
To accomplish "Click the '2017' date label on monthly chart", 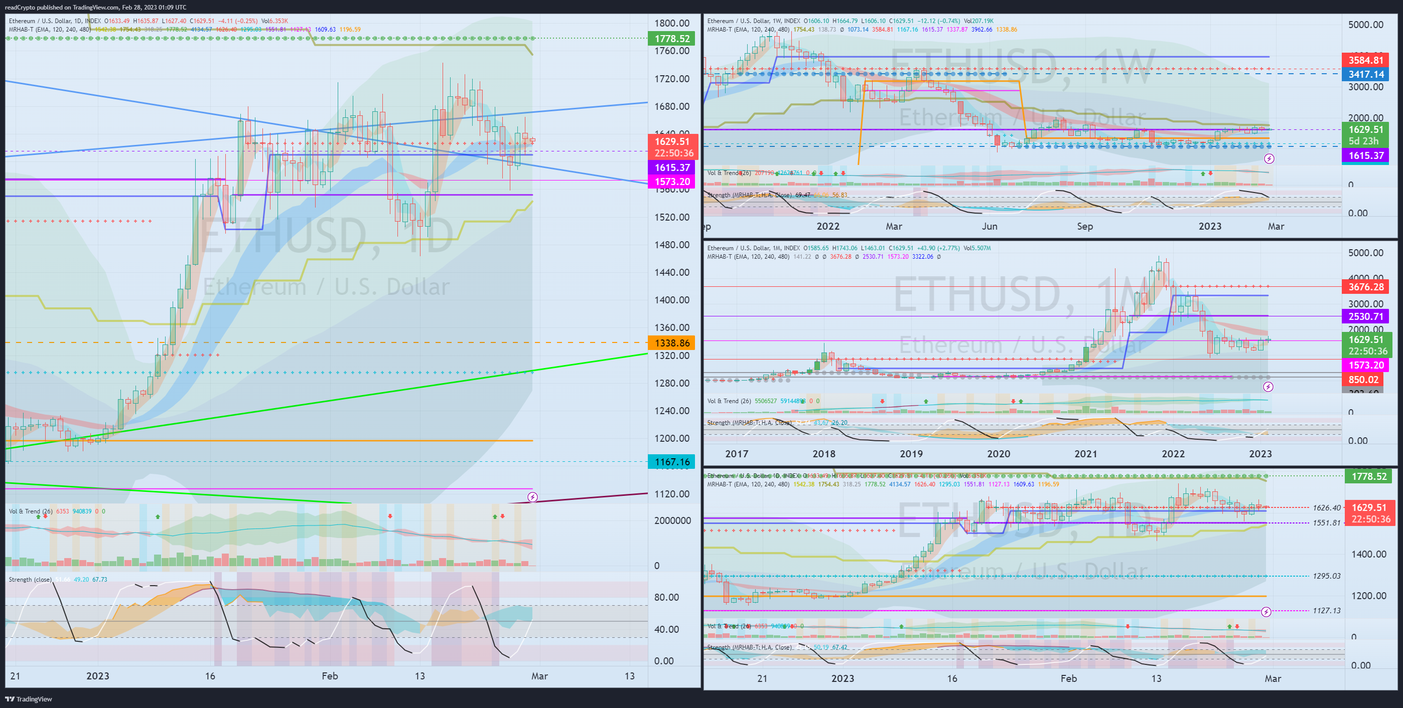I will coord(737,454).
